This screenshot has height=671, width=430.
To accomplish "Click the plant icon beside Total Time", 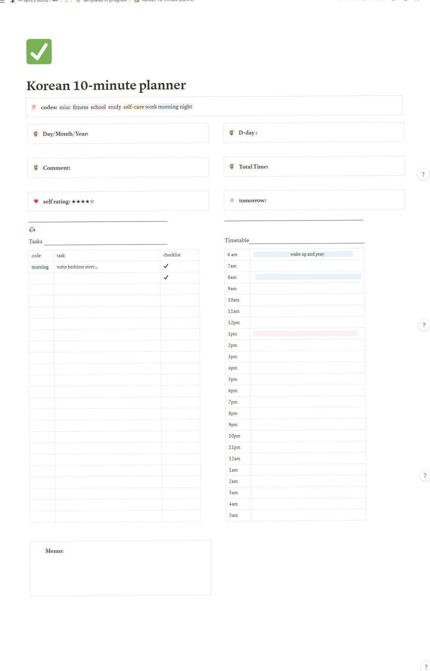I will 232,166.
